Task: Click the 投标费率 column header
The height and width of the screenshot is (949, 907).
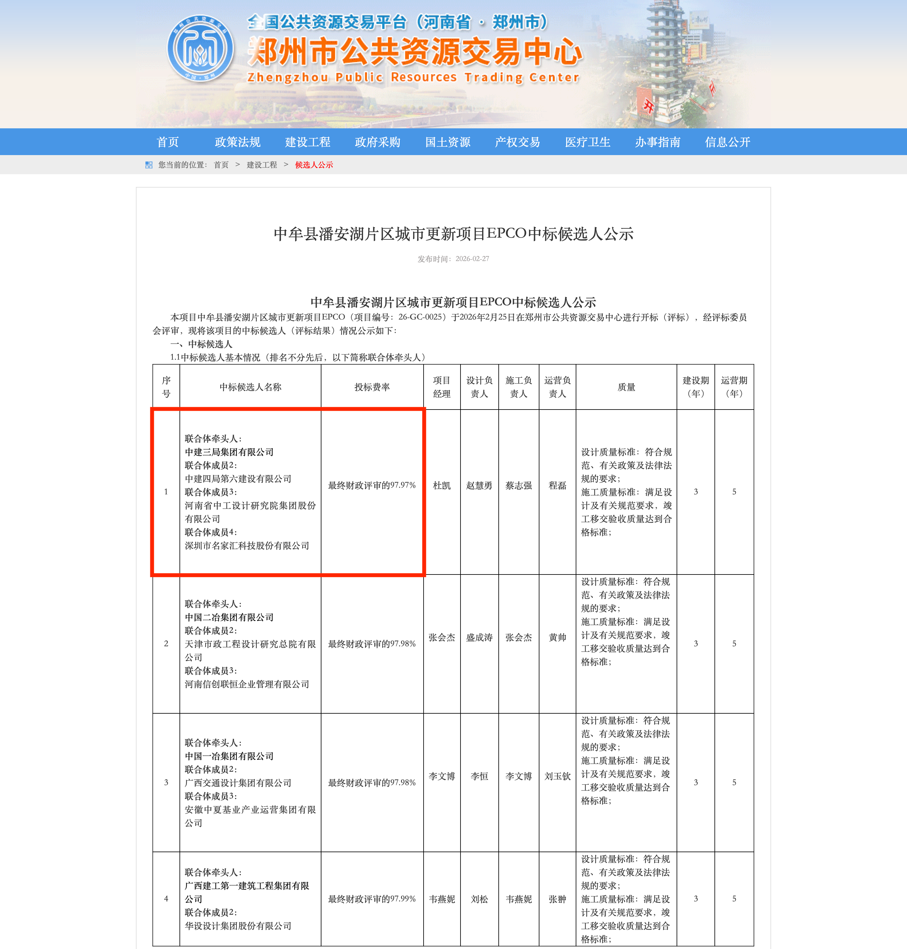Action: tap(372, 387)
